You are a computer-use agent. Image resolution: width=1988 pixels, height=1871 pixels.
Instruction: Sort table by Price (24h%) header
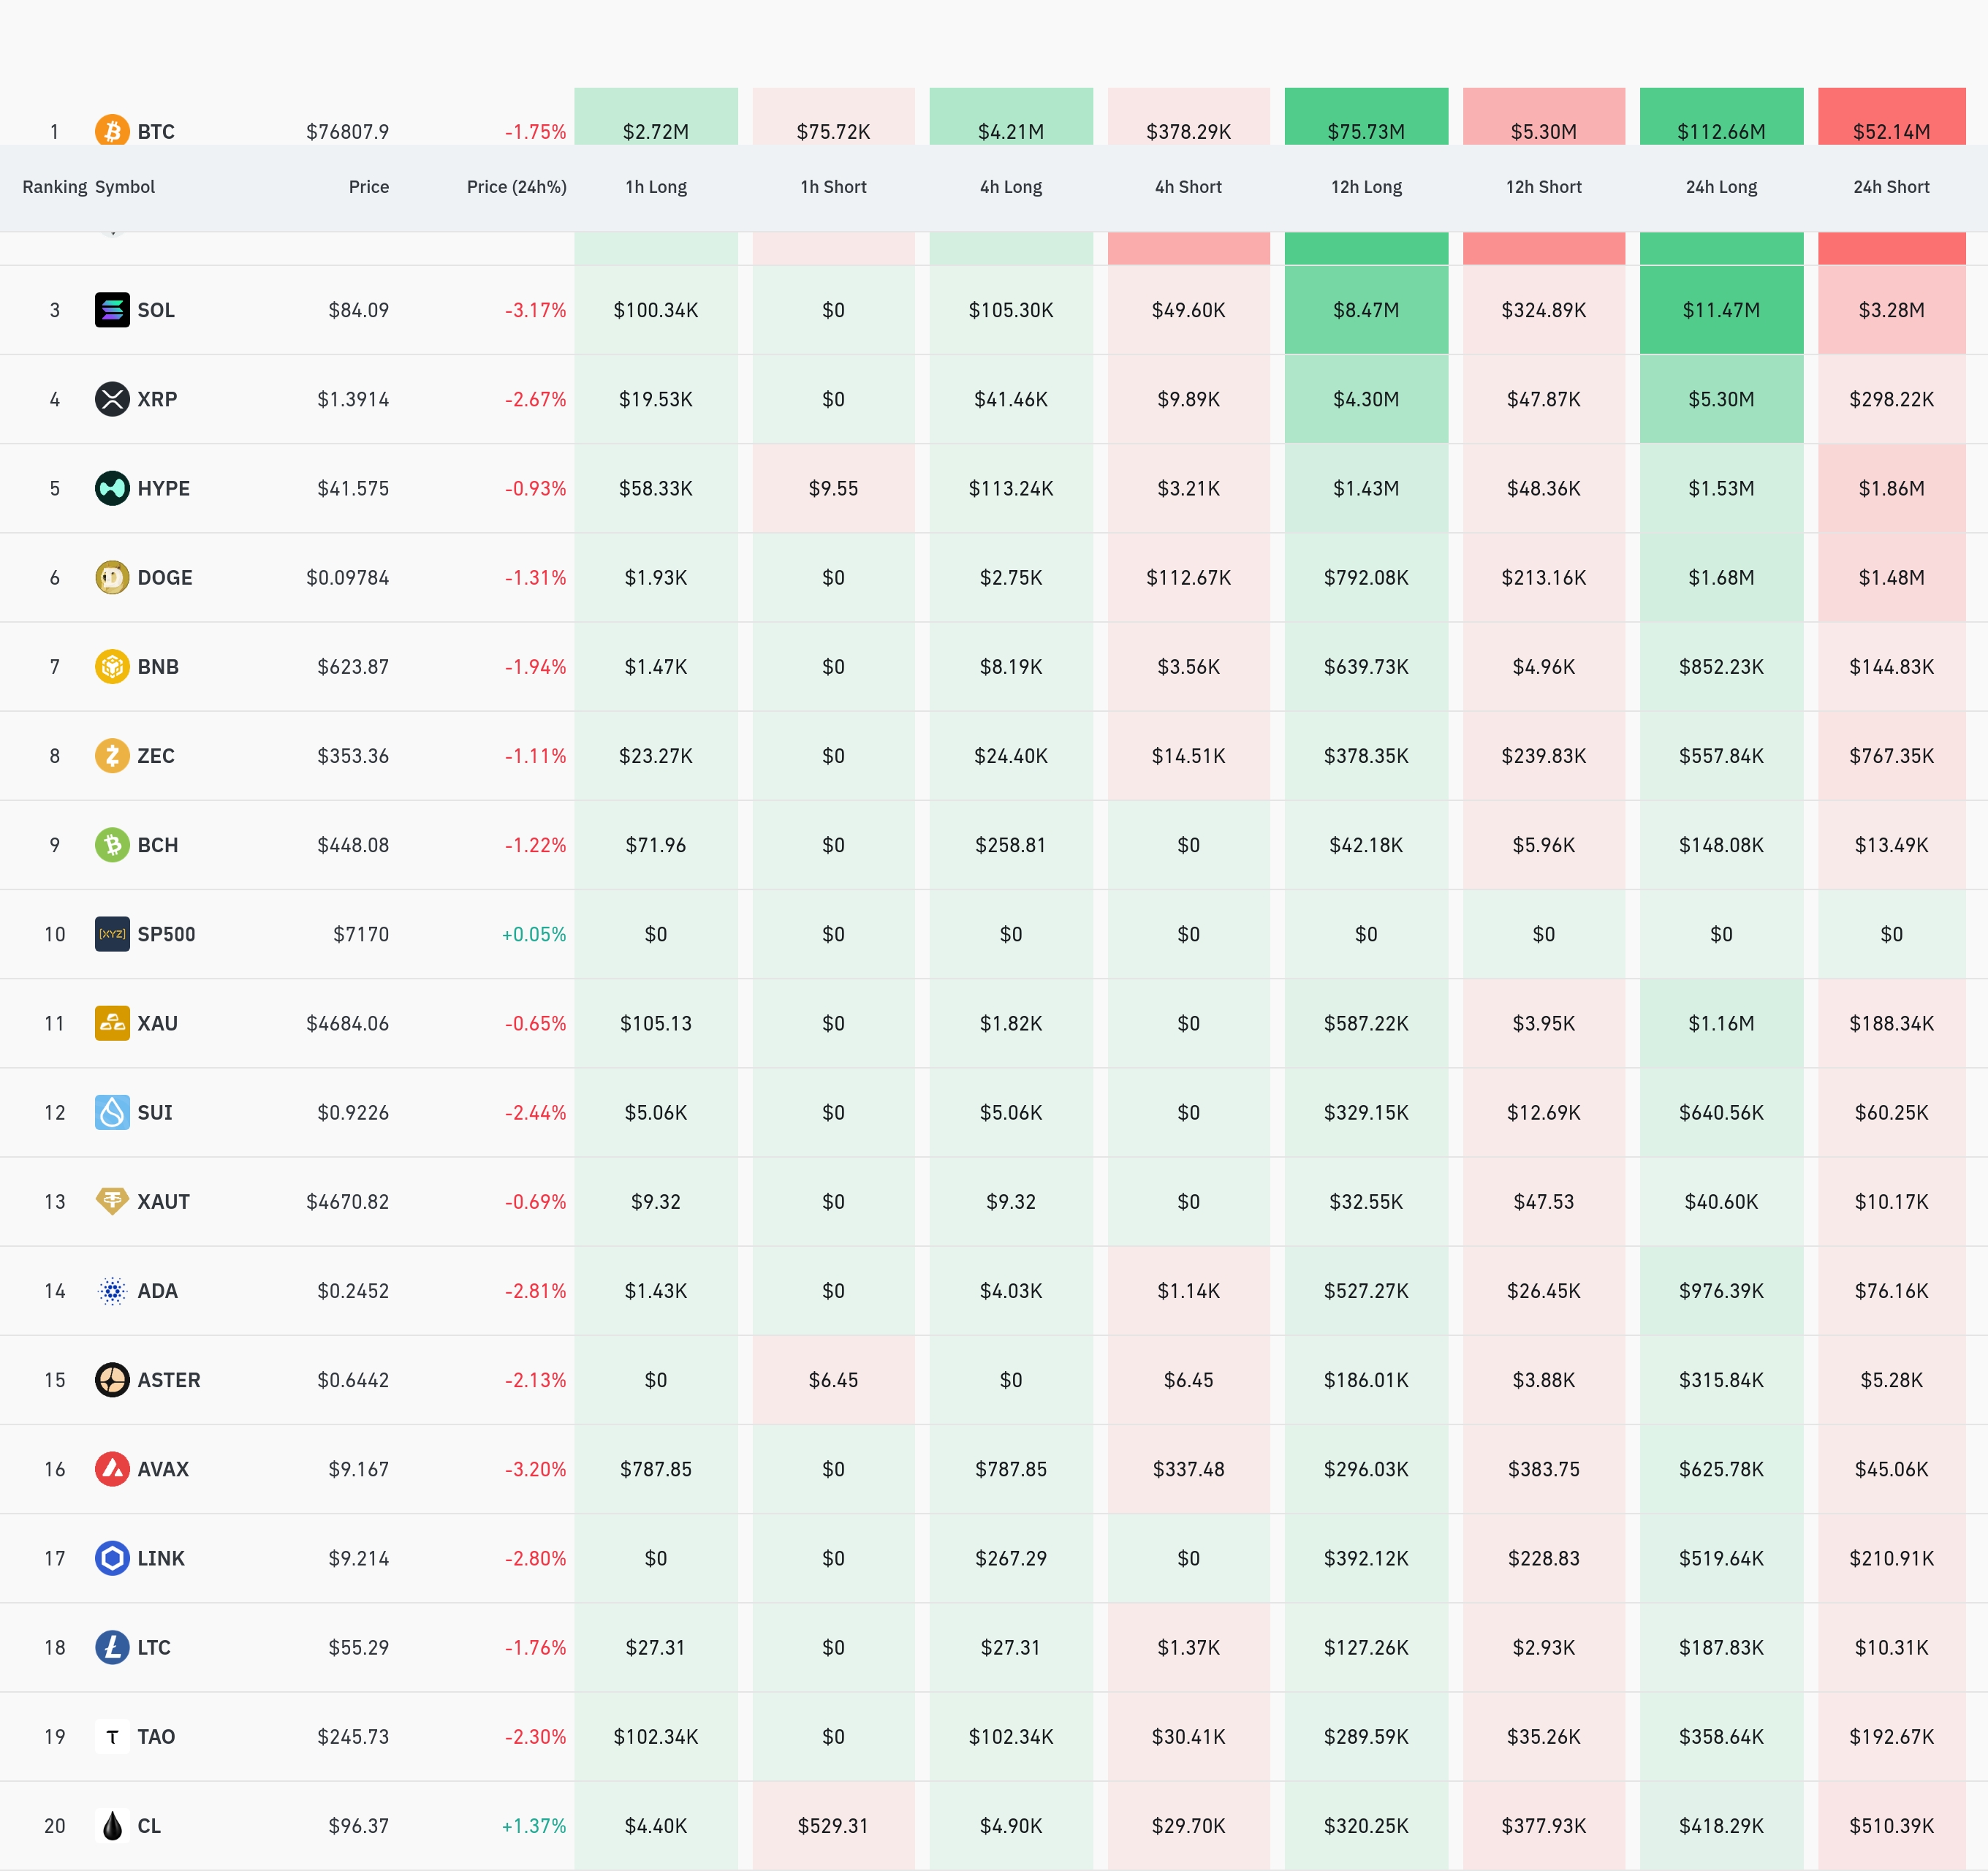[516, 187]
